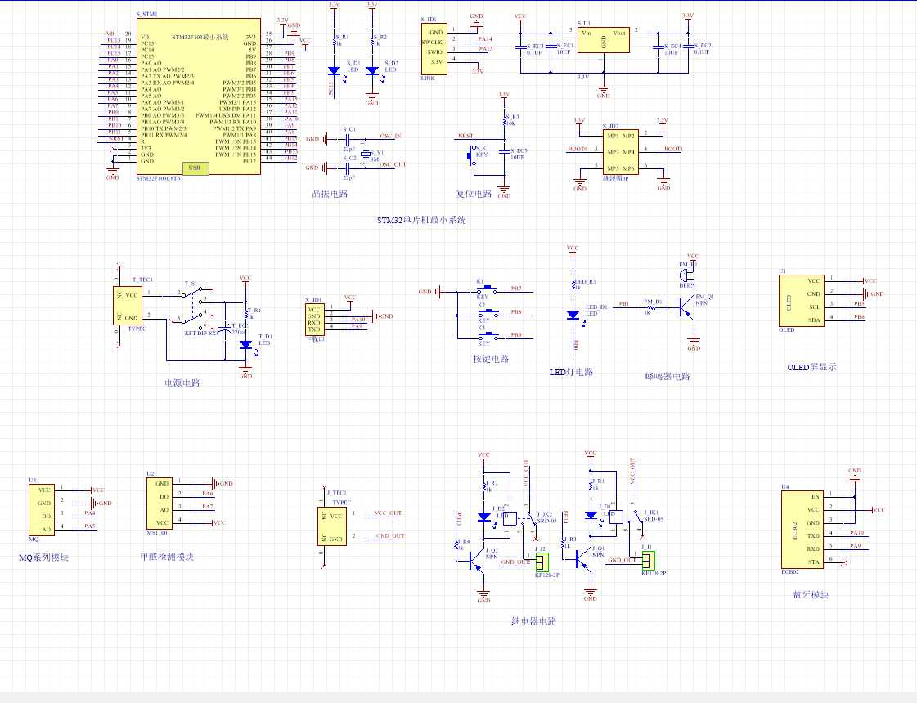Select the S_JD1 LINK debug header
Screen dimensions: 917x703
(x=434, y=48)
